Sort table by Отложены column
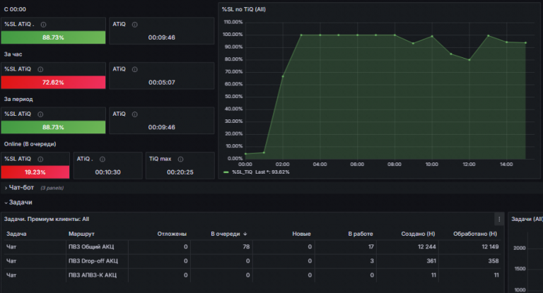Screen dimensions: 543x293 click(x=172, y=234)
